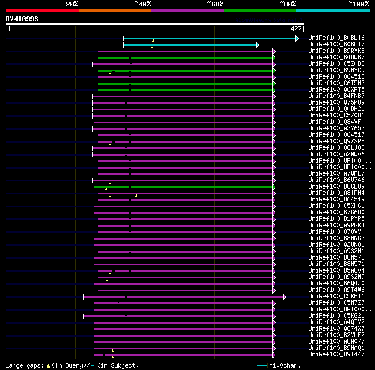Viewport: 375px width, 370px height.
Task: Click the UniRef100_C5Z0B6 label
Action: click(x=336, y=115)
